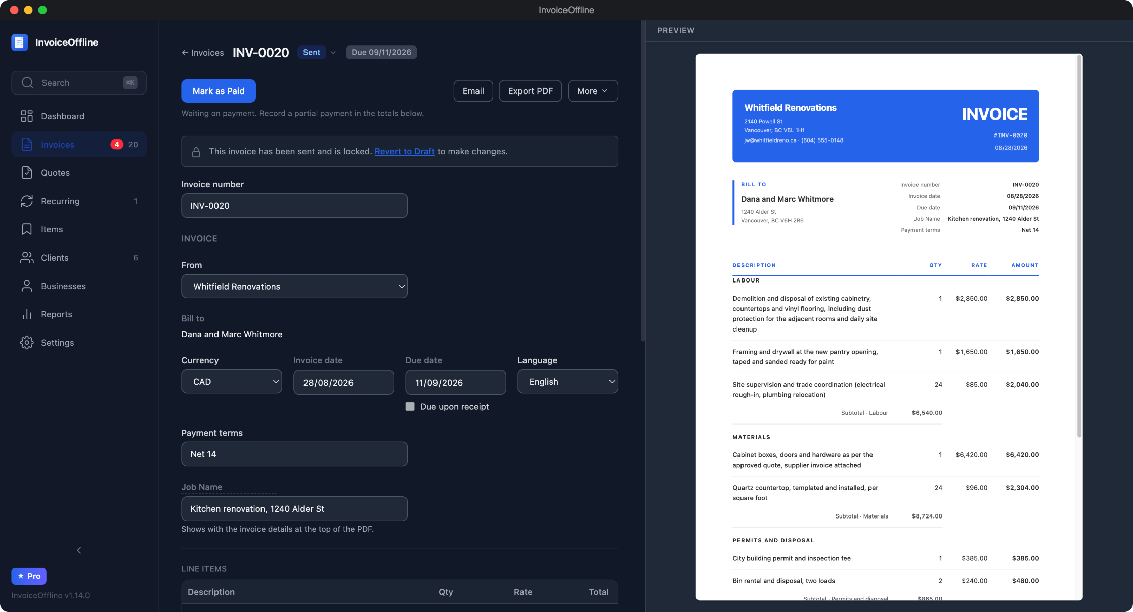This screenshot has height=612, width=1133.
Task: Open the Quotes section
Action: 79,173
